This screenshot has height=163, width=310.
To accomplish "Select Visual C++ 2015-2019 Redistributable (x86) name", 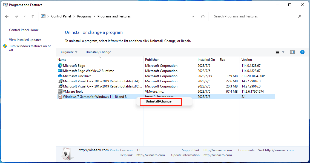I will 102,86.
